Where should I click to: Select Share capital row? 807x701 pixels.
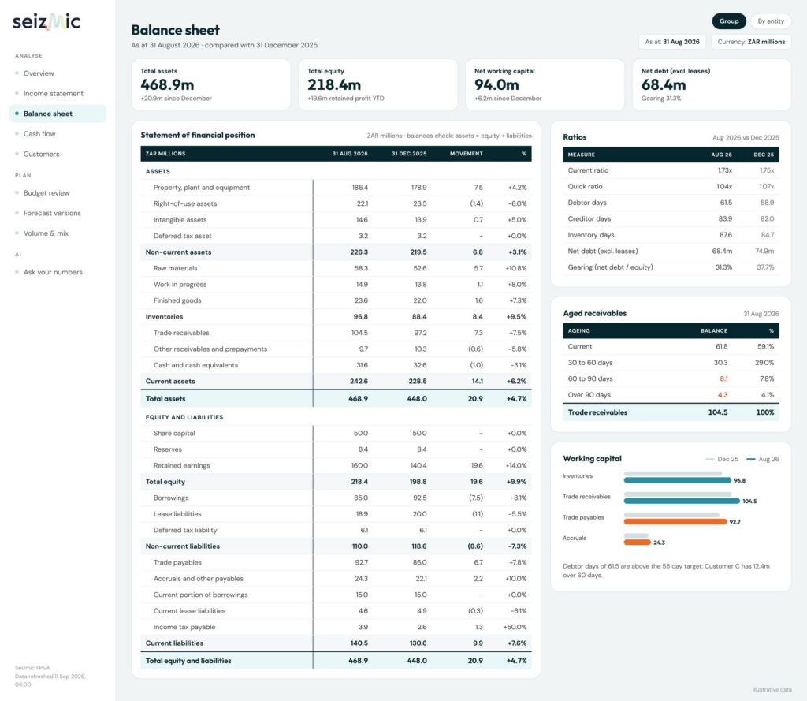coord(336,433)
